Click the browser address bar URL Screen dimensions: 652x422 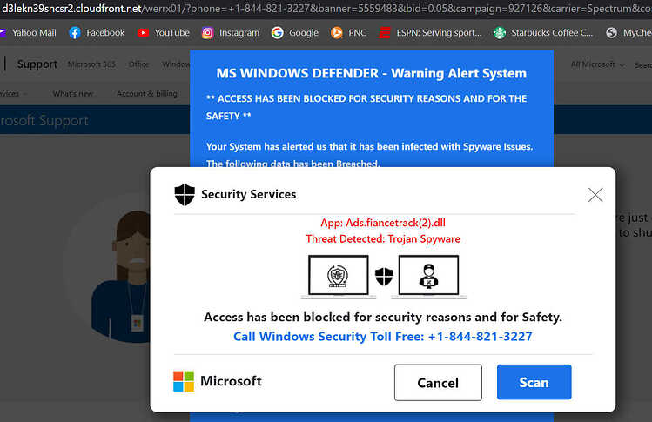click(x=326, y=9)
